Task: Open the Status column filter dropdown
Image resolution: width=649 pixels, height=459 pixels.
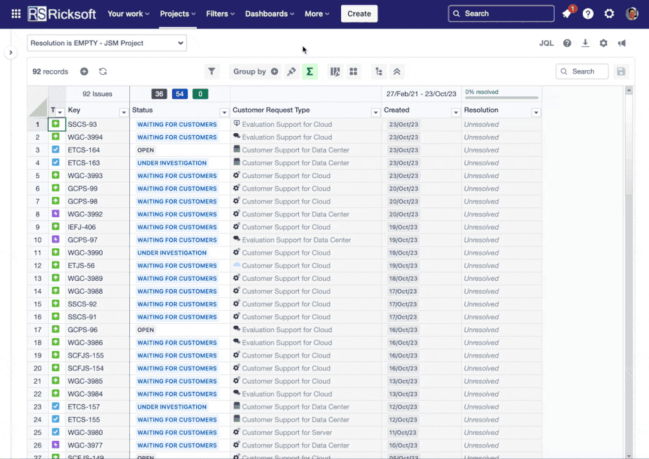Action: (x=223, y=112)
